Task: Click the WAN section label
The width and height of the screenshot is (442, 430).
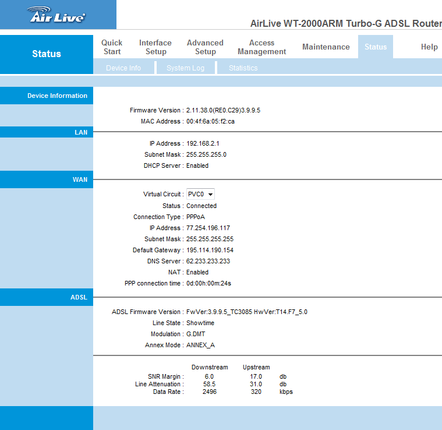Action: [80, 179]
